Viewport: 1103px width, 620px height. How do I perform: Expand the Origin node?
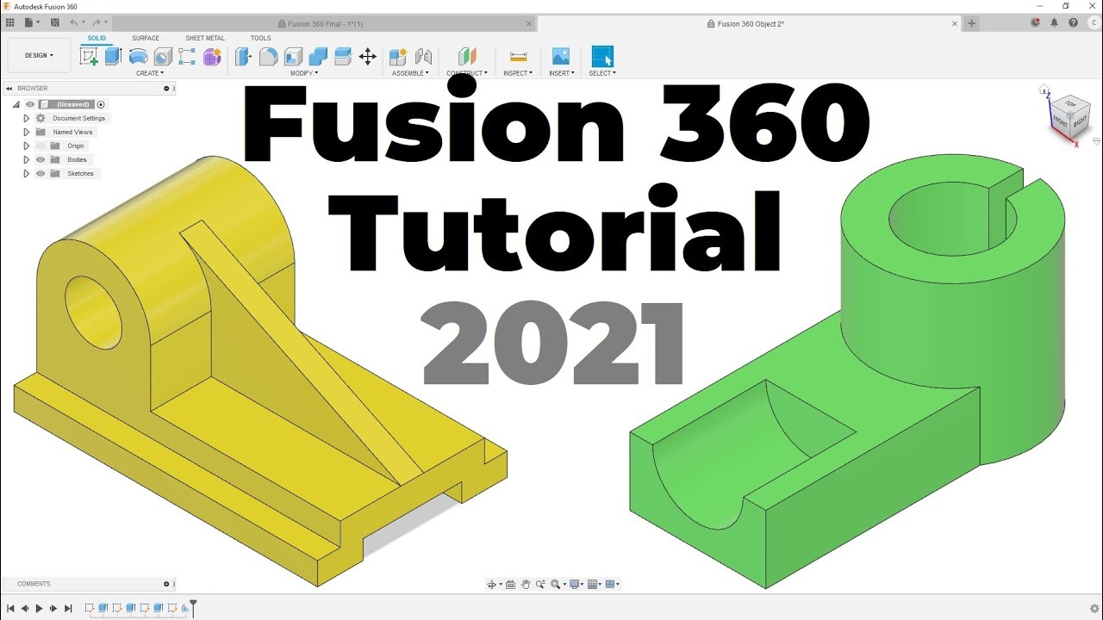(27, 146)
